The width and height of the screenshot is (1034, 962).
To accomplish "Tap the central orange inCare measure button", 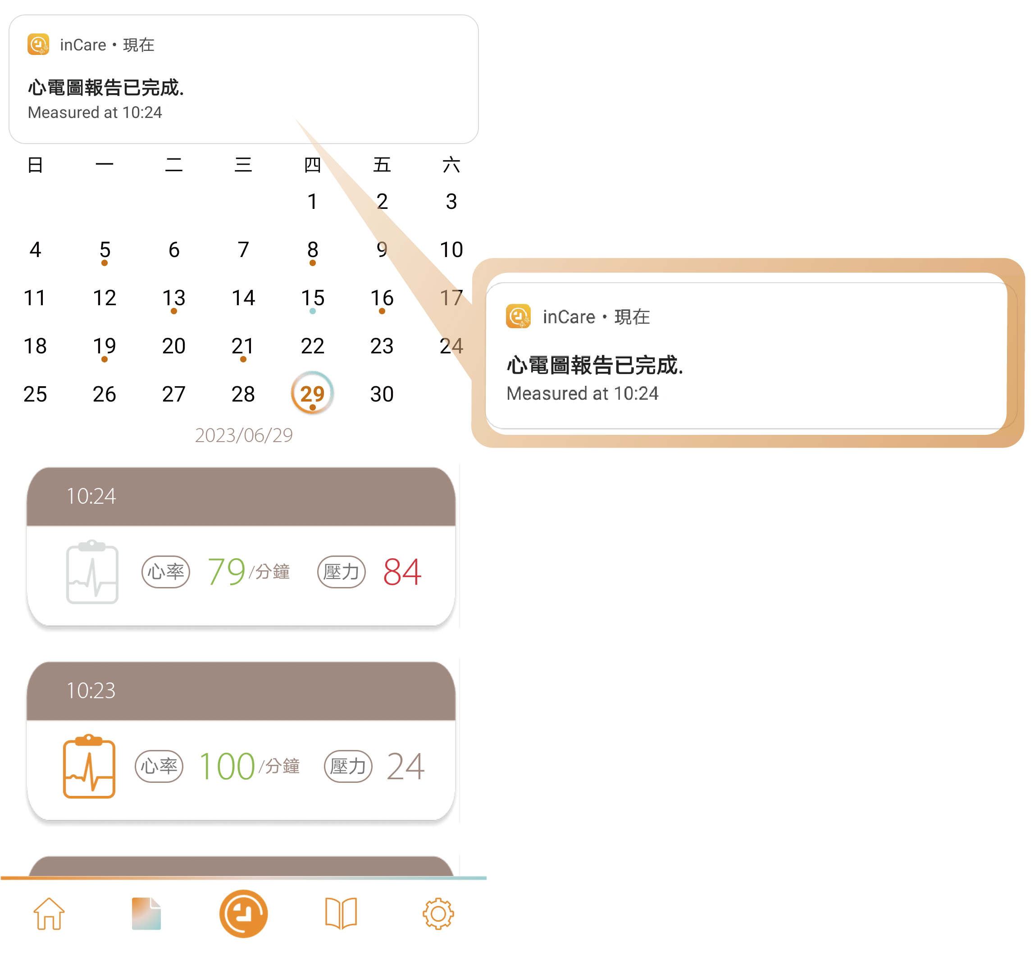I will coord(243,914).
